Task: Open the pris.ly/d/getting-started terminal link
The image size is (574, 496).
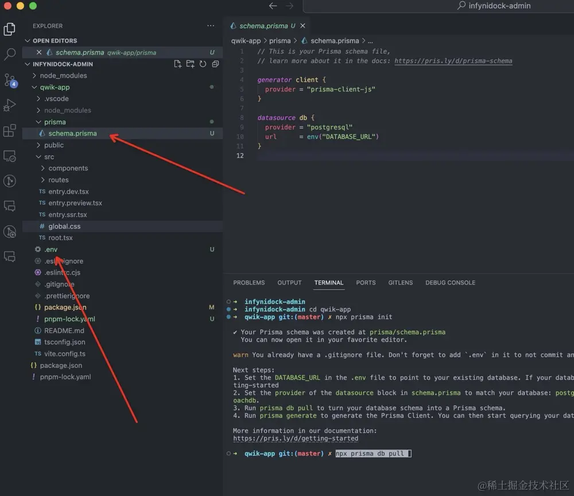Action: [296, 439]
